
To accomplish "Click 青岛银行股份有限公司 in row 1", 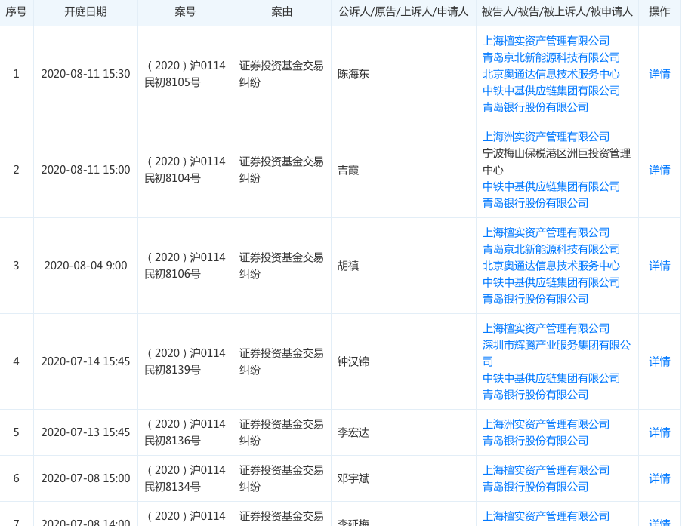I will (x=535, y=107).
